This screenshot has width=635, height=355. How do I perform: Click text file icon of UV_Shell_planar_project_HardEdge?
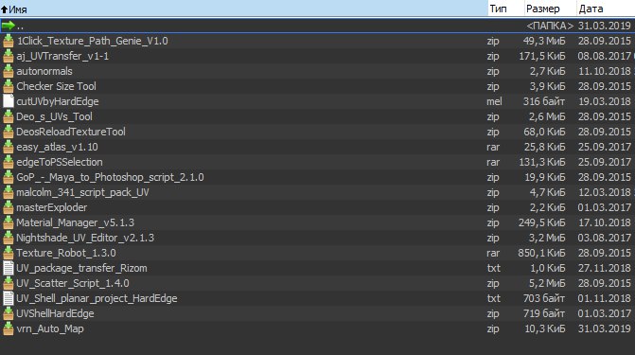tap(9, 298)
